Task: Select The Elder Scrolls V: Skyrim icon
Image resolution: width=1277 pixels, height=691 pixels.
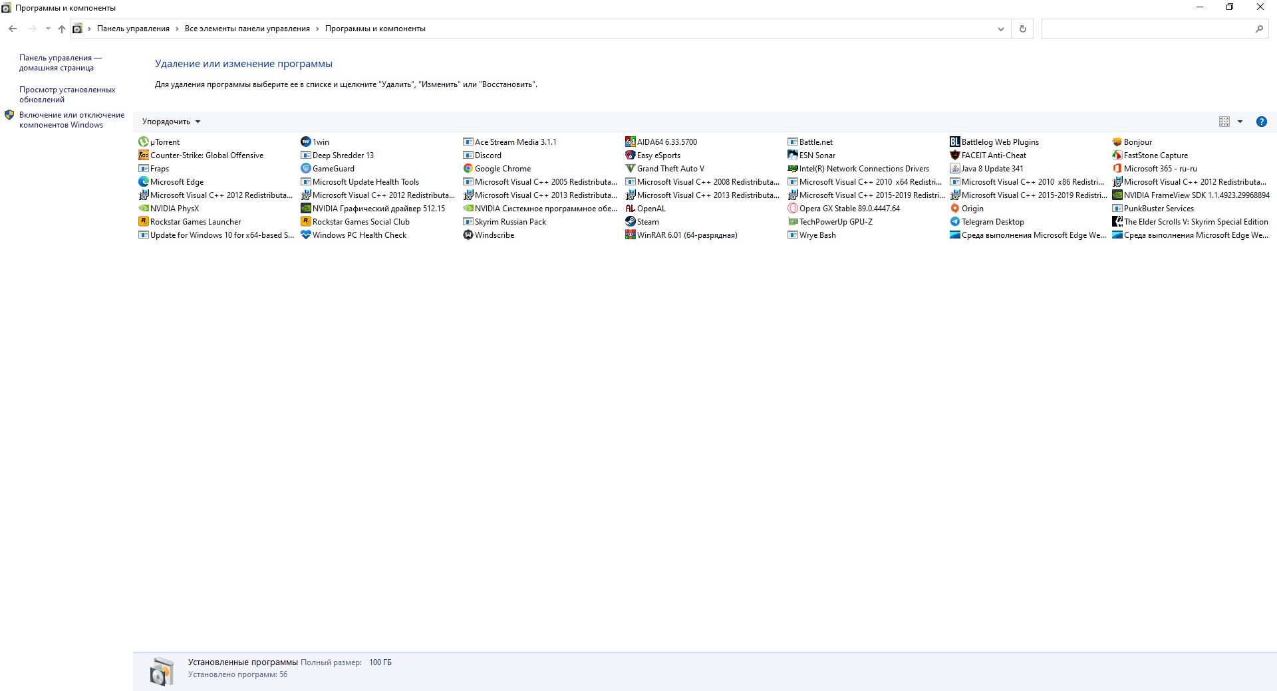Action: click(1117, 222)
